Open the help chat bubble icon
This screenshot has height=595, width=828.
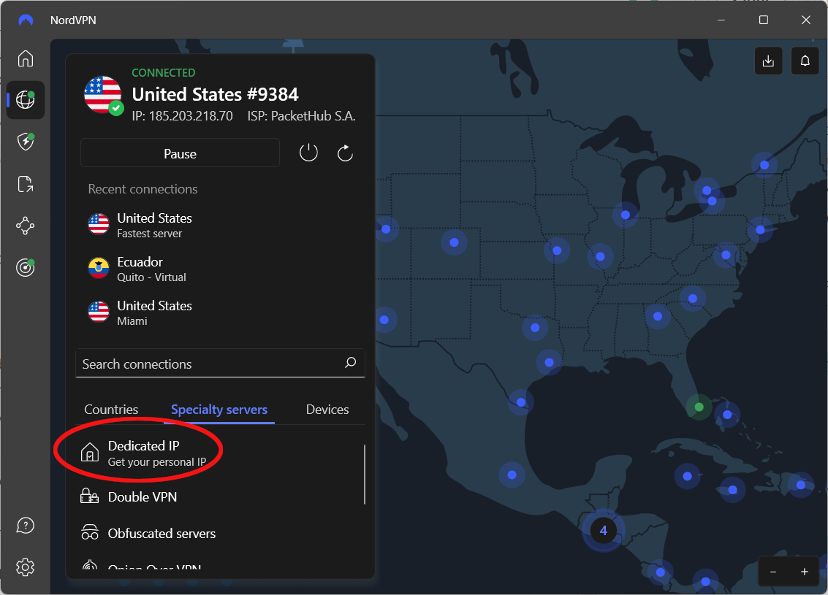pyautogui.click(x=26, y=526)
